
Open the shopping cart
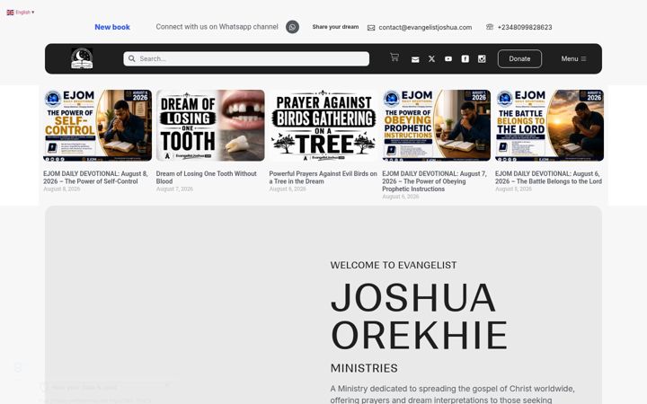(x=394, y=57)
